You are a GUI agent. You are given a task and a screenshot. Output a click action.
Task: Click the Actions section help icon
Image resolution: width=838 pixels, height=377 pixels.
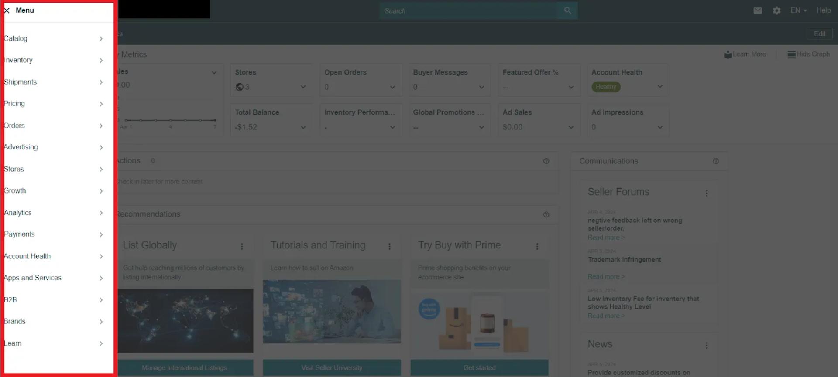click(x=546, y=161)
